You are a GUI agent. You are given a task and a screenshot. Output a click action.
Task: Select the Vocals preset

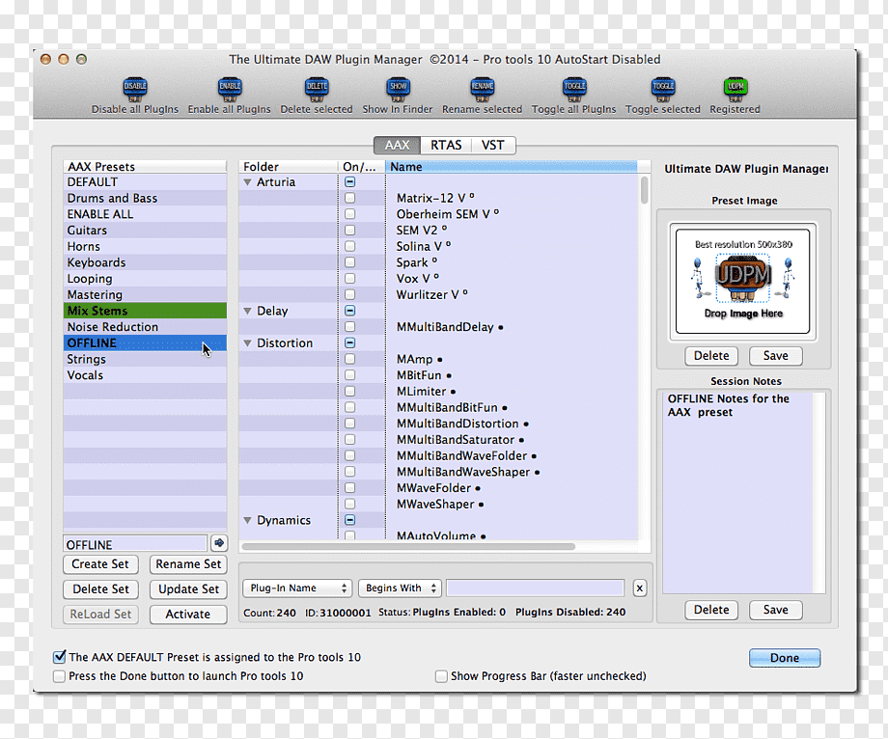coord(145,375)
